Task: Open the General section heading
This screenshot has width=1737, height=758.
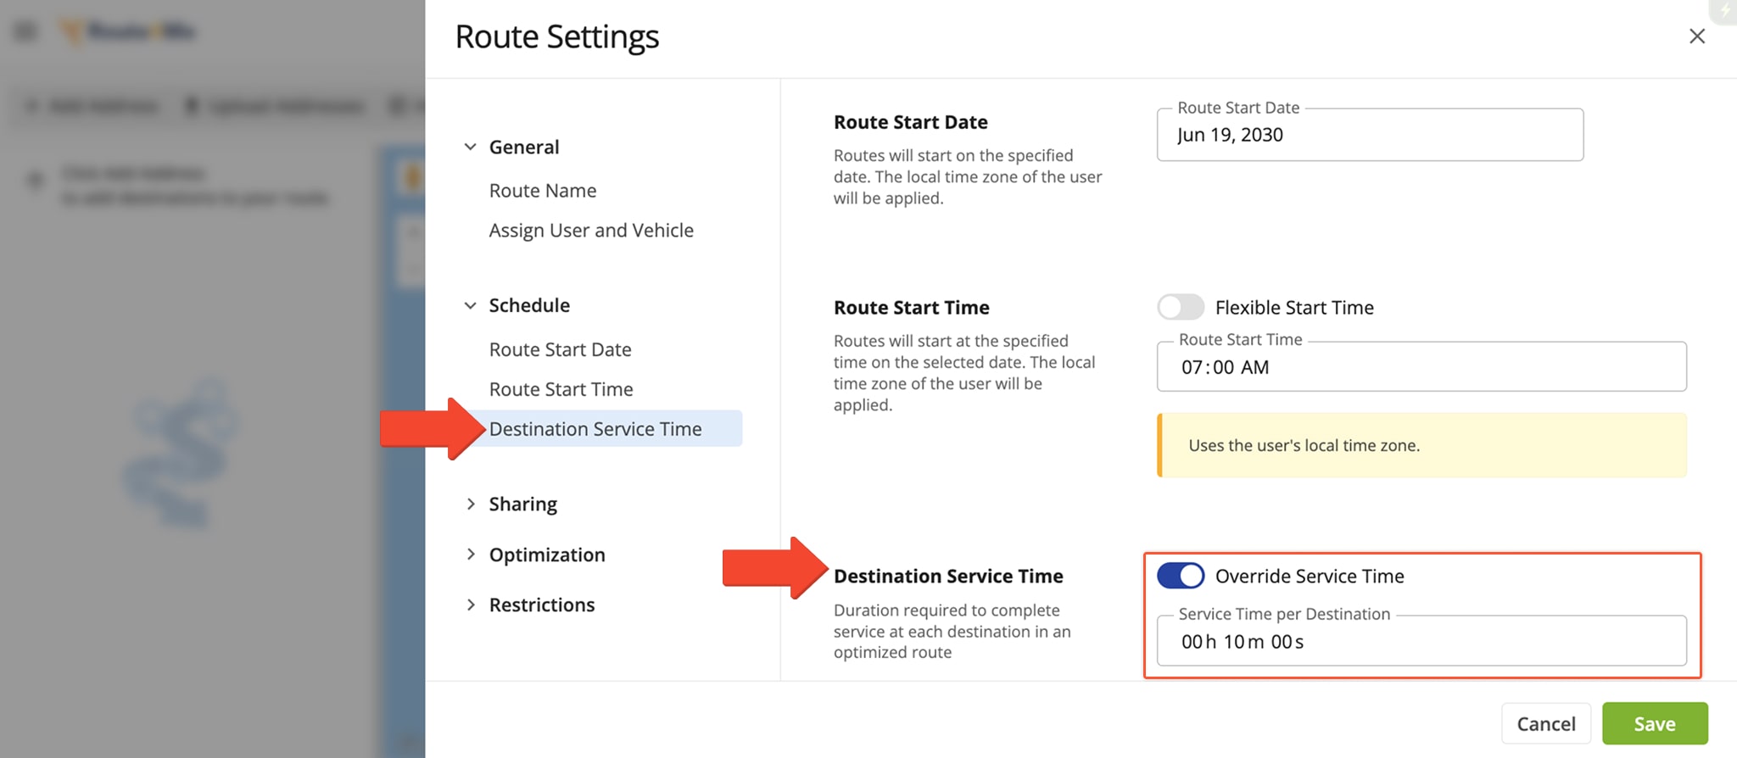Action: pyautogui.click(x=524, y=147)
